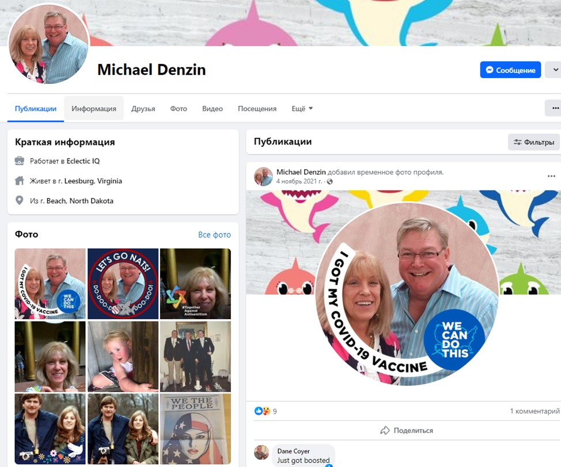This screenshot has width=561, height=467.
Task: Open the Leesburg, Virginia location link
Action: 93,181
